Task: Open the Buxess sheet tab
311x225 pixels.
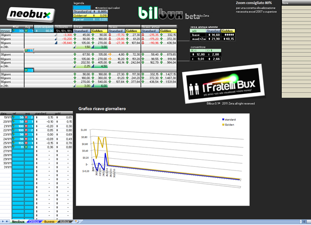Action: coord(50,221)
